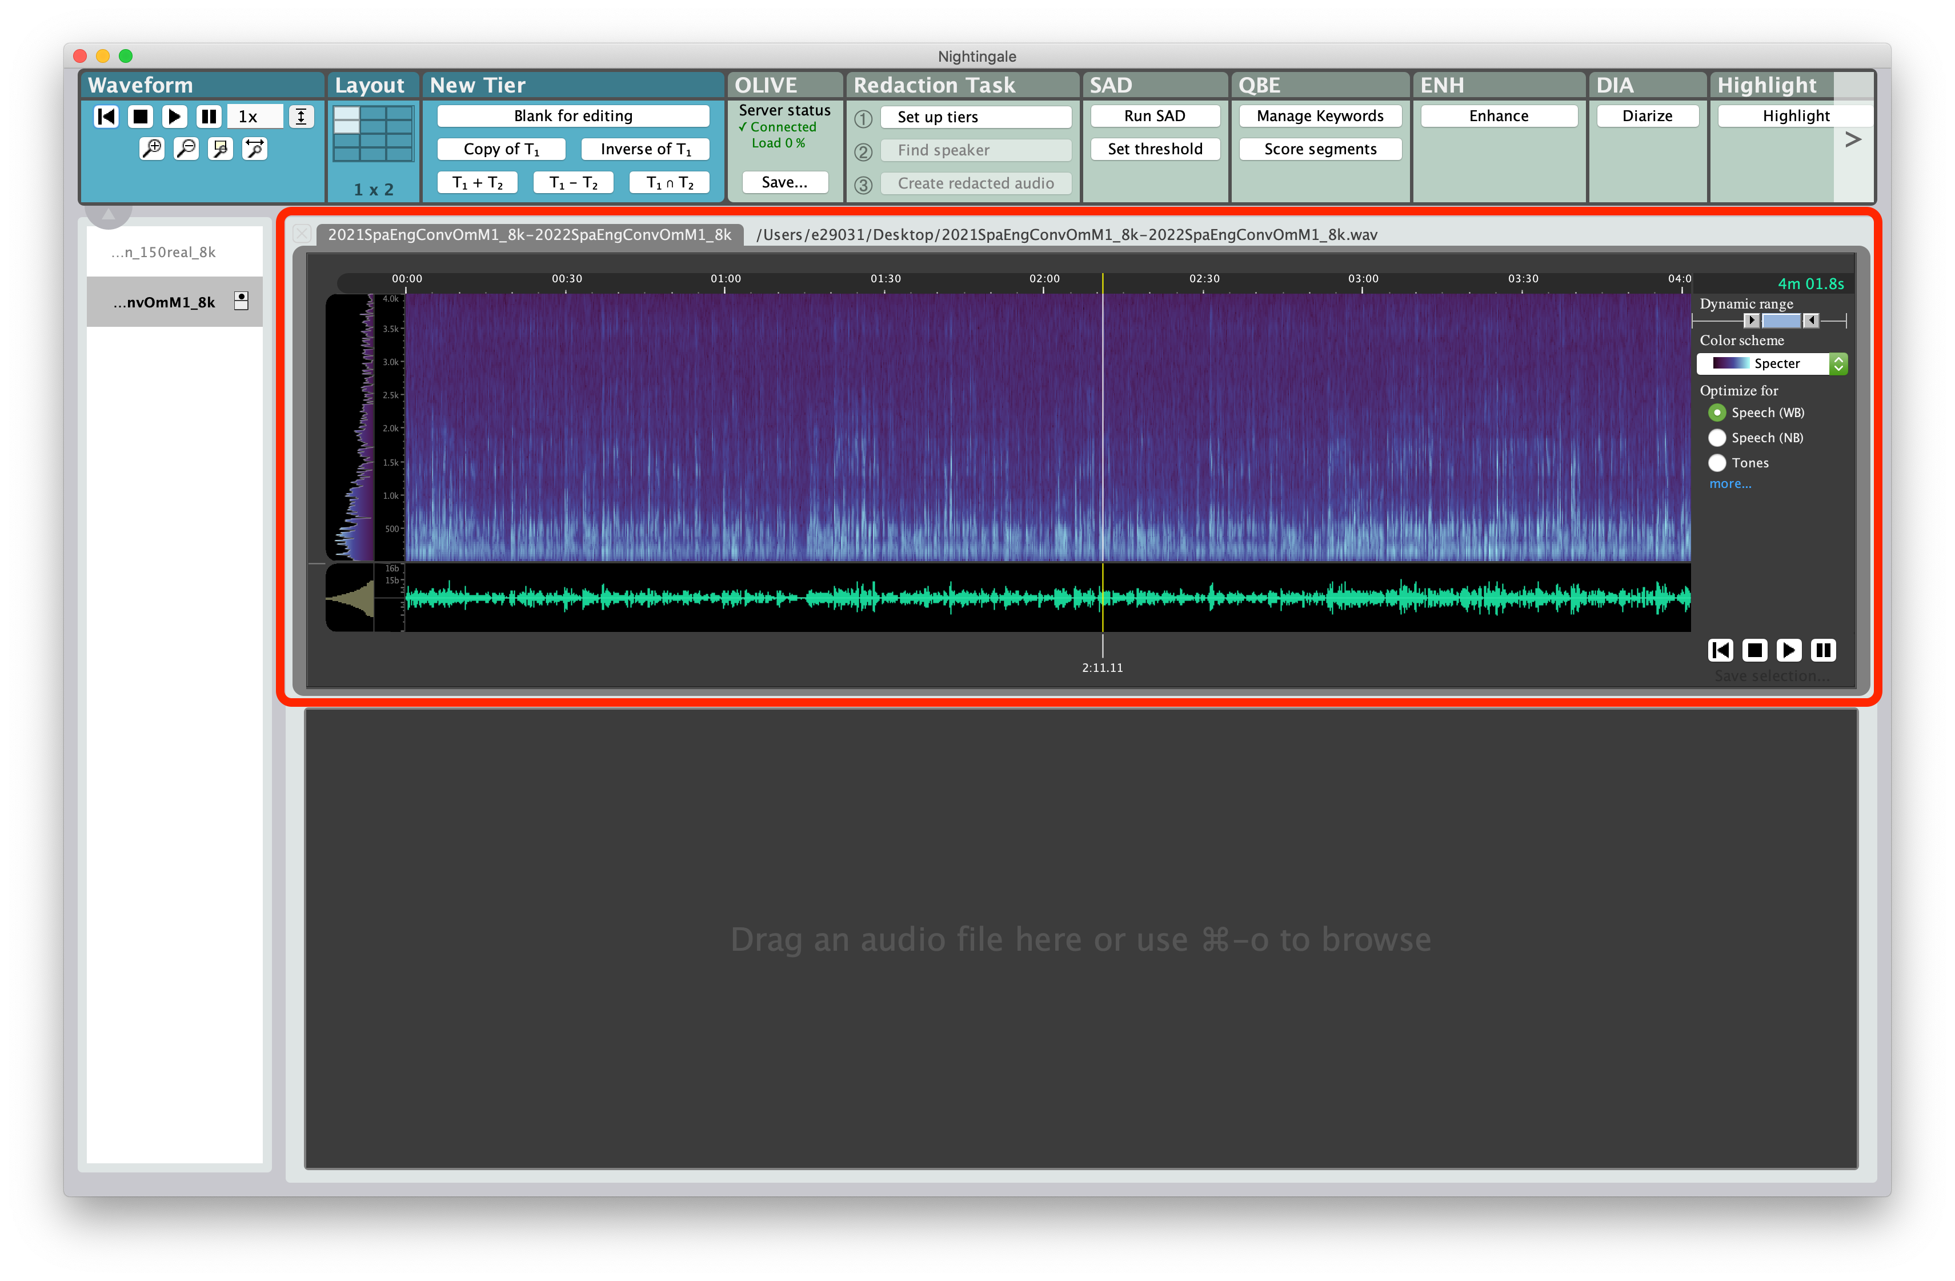
Task: Select the zoom out magnifier tool
Action: tap(186, 149)
